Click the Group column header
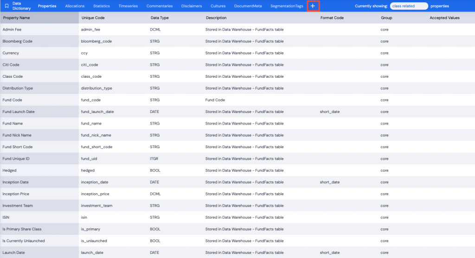The image size is (475, 258). (x=386, y=18)
